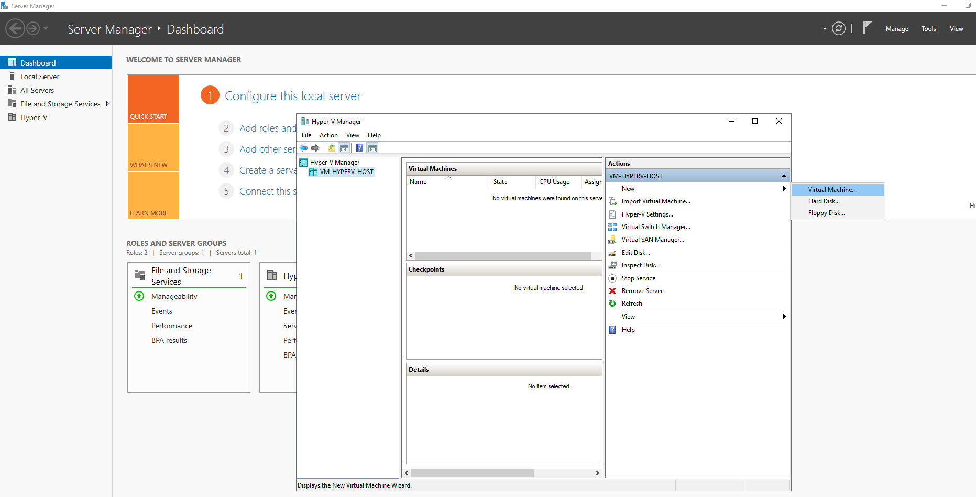Click Import Virtual Machine action icon
This screenshot has height=497, width=976.
coord(612,201)
